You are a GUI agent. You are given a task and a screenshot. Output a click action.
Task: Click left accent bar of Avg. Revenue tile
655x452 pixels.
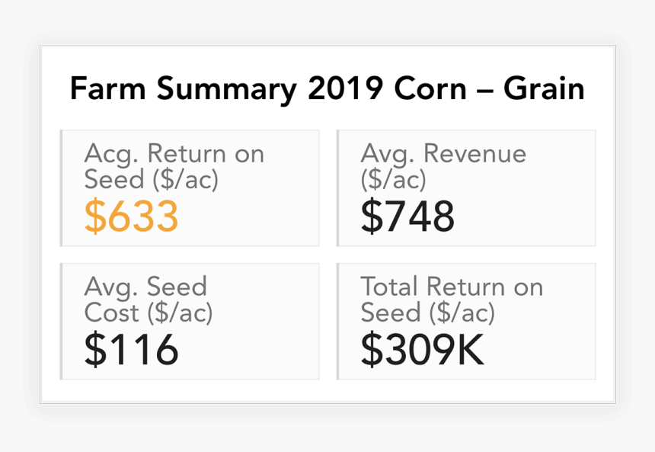[x=338, y=188]
